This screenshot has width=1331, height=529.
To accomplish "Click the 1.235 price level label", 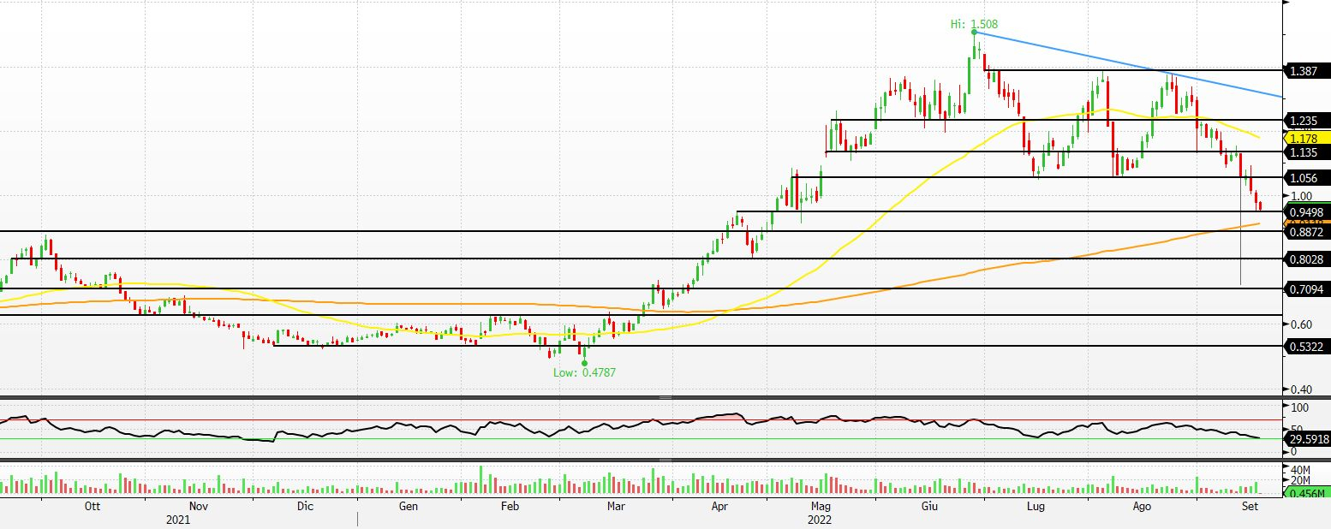I will point(1306,121).
